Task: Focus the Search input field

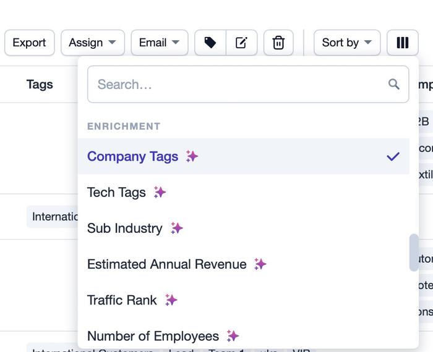Action: click(x=248, y=84)
